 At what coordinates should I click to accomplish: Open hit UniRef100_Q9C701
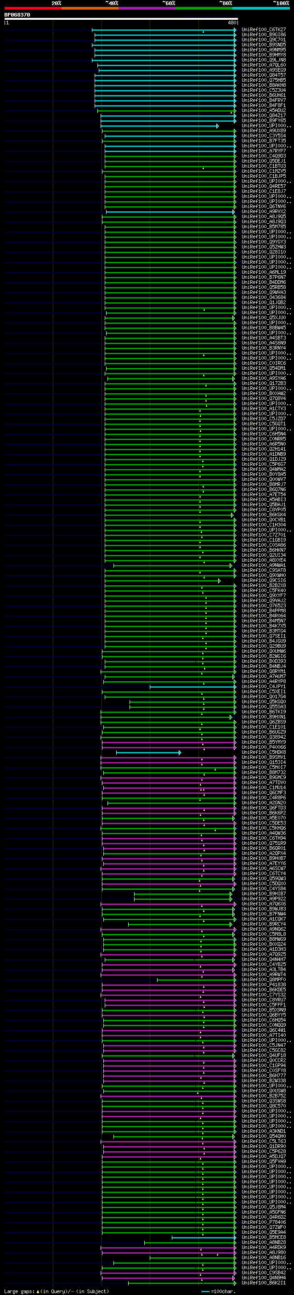tap(264, 40)
